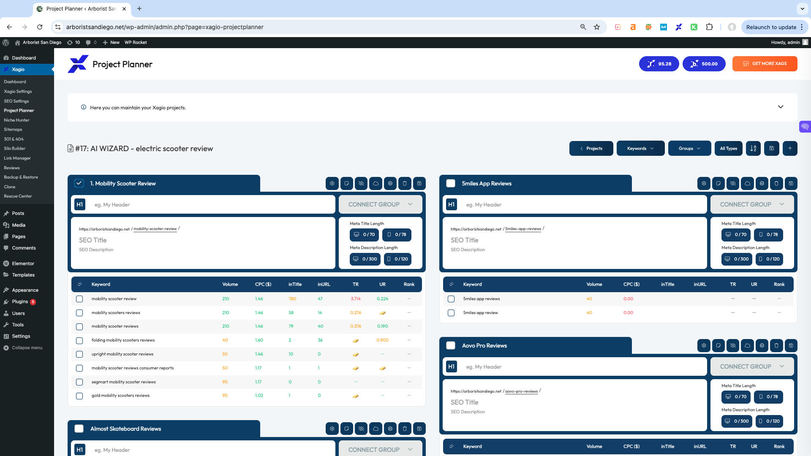Viewport: 811px width, 456px height.
Task: Reload the page in browser
Action: click(x=40, y=27)
